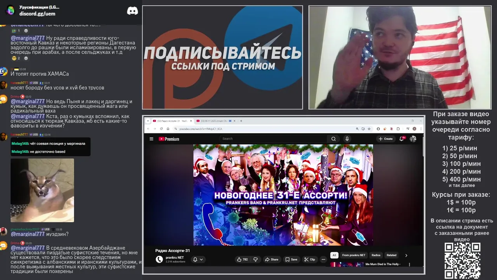Viewport: 497px width, 280px height.
Task: Open the prankru NET channel name link
Action: [x=175, y=257]
